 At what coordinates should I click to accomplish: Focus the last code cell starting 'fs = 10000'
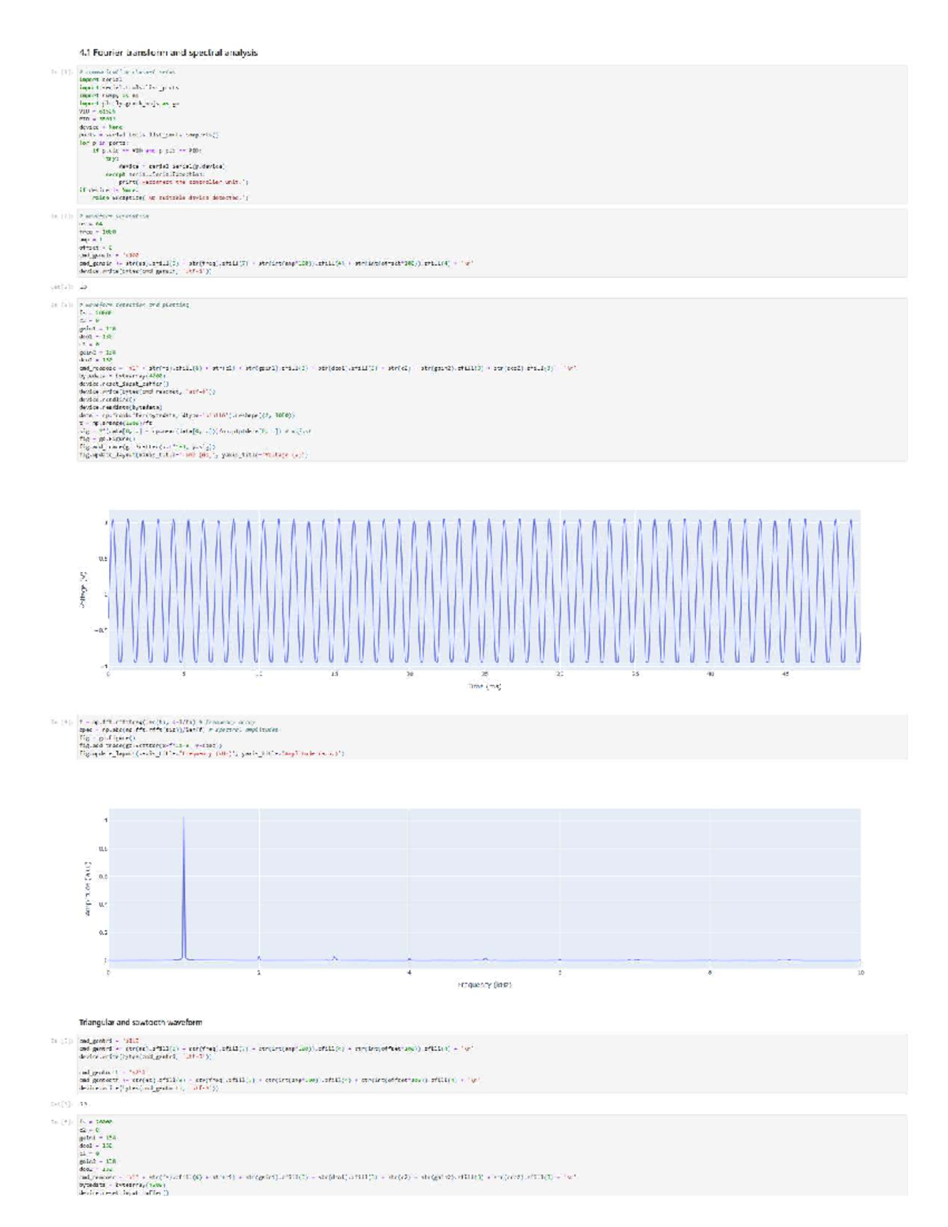click(493, 1155)
